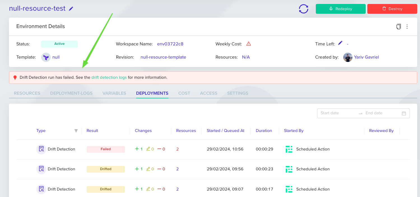Click Scheduled Action logo icon in the 09:56 row
This screenshot has height=197, width=420.
pos(289,169)
